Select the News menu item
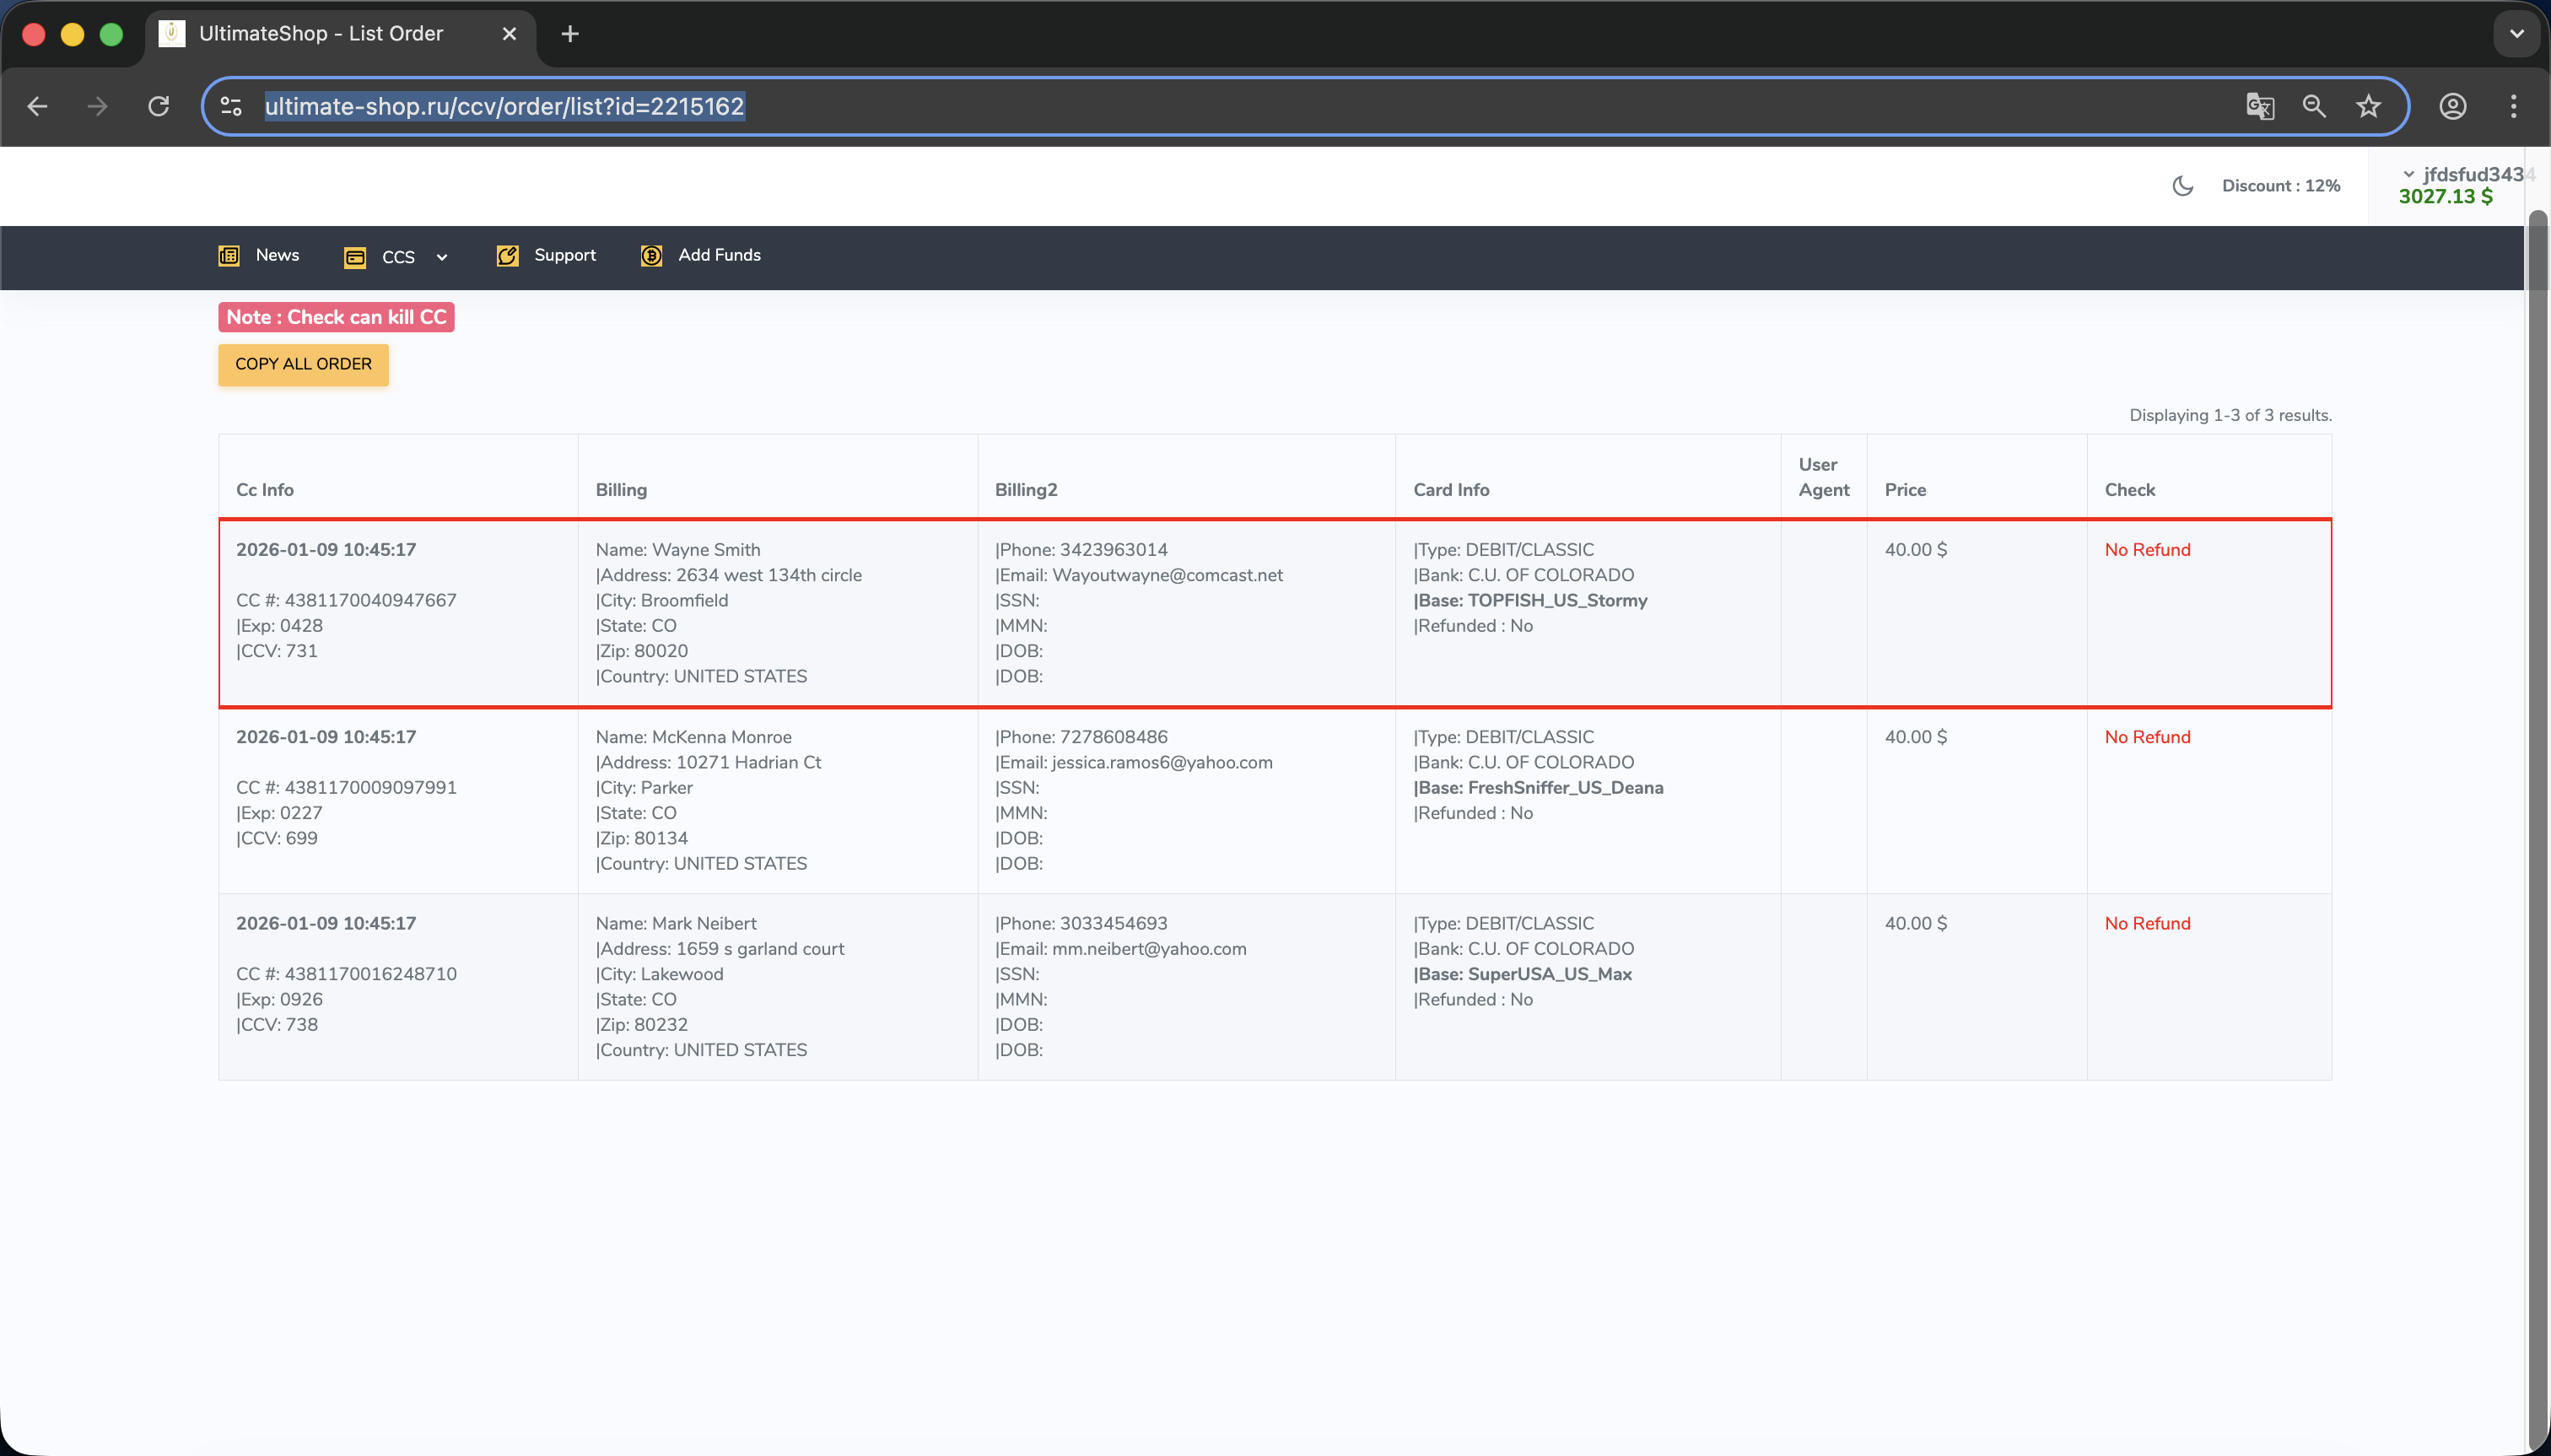This screenshot has height=1456, width=2551. click(x=277, y=255)
